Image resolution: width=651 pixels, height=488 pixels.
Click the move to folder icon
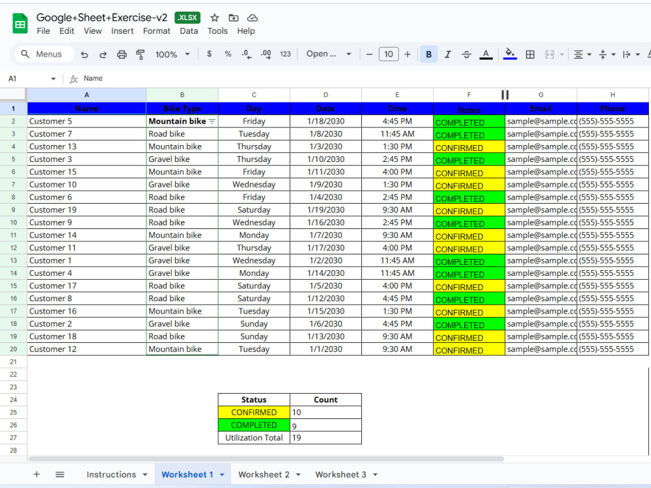(233, 18)
